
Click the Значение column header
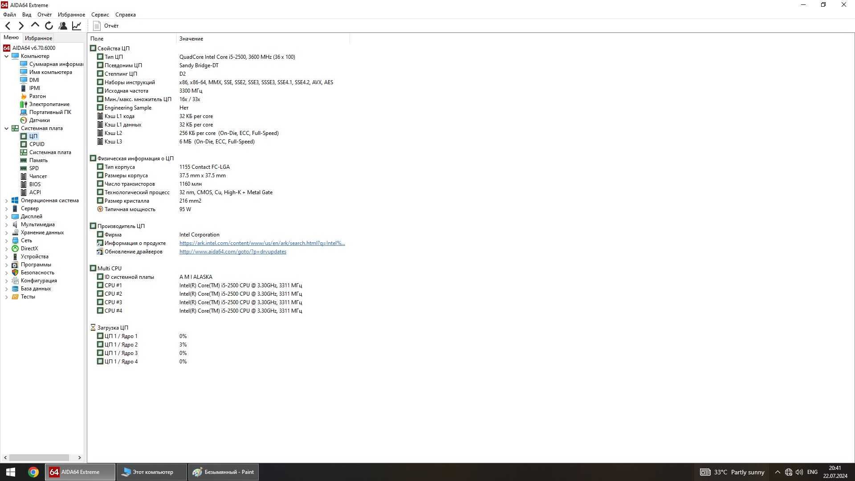point(263,39)
